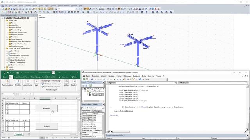Click the Teilen button in Excel
The image size is (250, 140).
[74, 77]
